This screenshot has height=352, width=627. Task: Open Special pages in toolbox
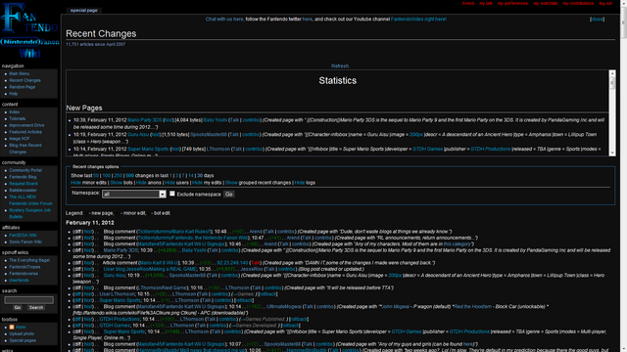23,340
